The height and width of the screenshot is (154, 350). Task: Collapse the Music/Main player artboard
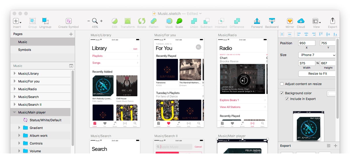[x=15, y=112]
